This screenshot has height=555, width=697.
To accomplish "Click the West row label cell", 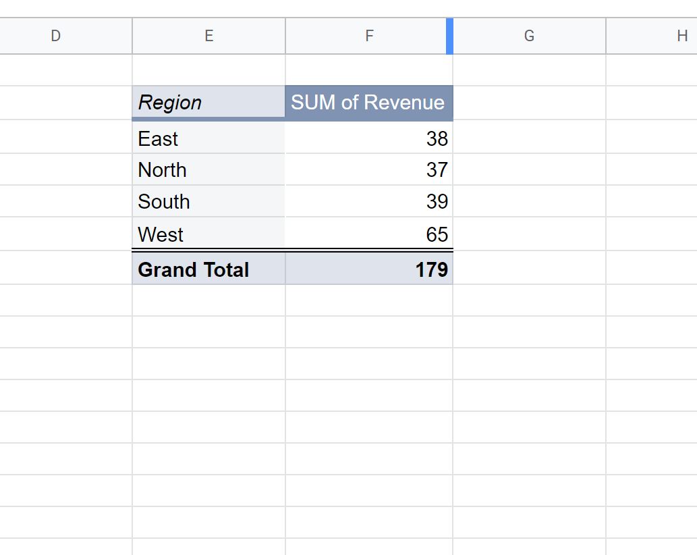I will [208, 234].
